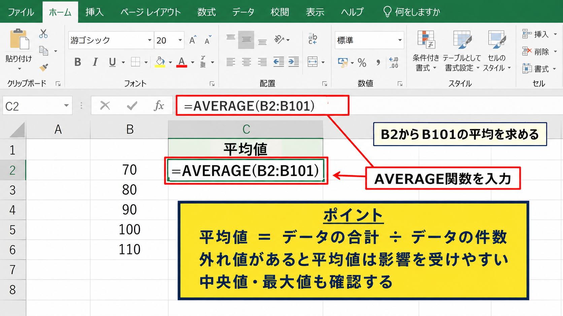Click Insert cells (挿入) button

point(539,34)
